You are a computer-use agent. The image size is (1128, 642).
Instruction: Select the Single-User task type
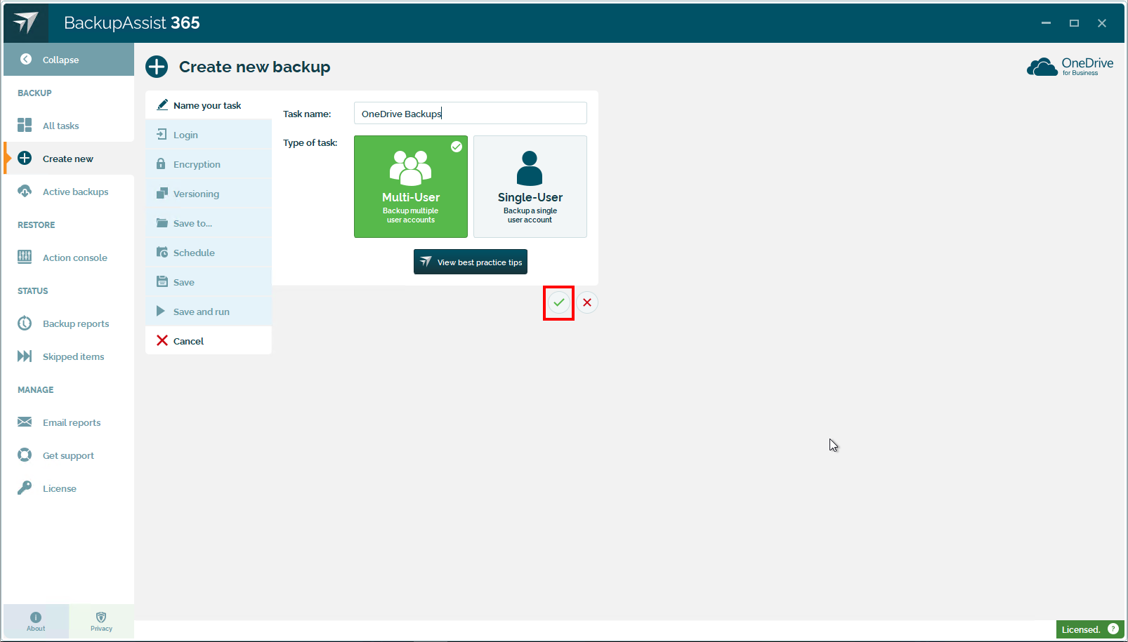pos(530,187)
